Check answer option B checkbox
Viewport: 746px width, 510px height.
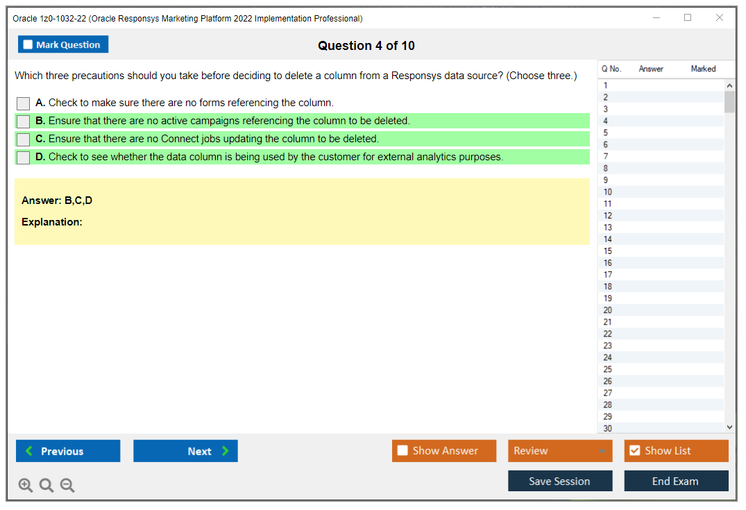tap(22, 121)
